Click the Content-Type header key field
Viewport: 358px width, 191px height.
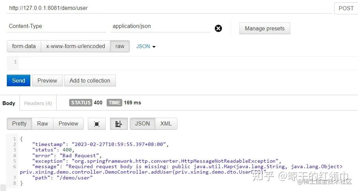tap(57, 26)
